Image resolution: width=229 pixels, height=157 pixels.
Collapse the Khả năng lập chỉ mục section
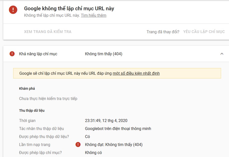(x=222, y=54)
